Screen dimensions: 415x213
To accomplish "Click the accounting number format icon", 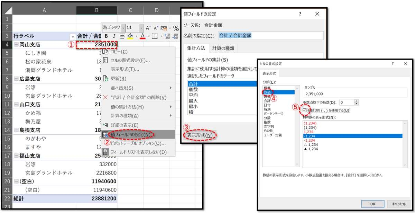I will pyautogui.click(x=163, y=28).
